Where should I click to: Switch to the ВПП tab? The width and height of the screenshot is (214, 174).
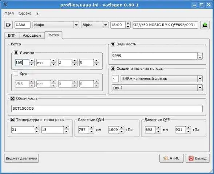coord(12,36)
